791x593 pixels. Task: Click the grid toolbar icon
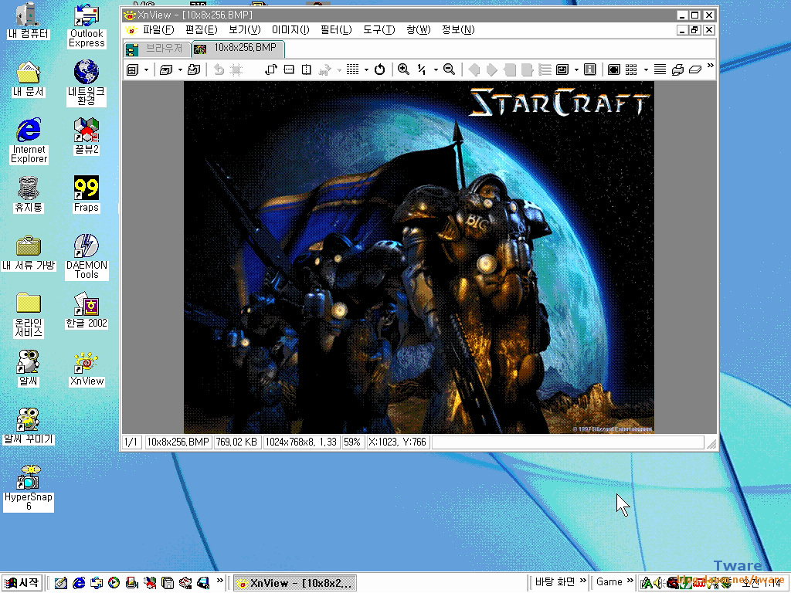coord(352,69)
